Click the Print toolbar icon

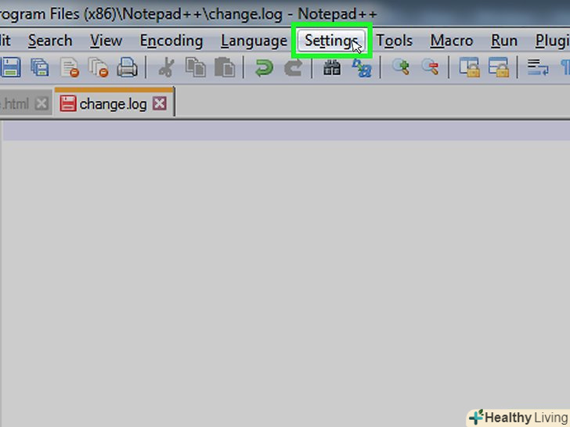pyautogui.click(x=127, y=67)
